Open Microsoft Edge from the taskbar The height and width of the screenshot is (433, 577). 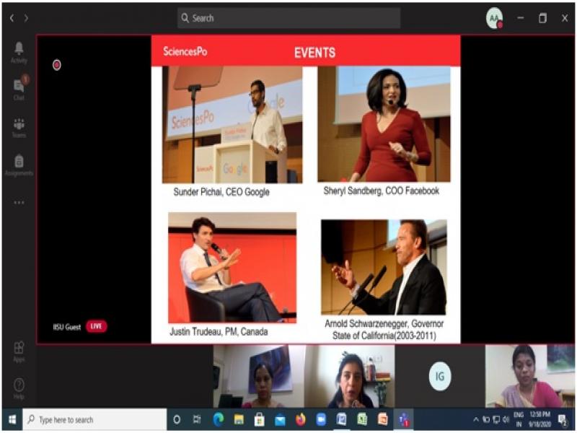click(219, 419)
